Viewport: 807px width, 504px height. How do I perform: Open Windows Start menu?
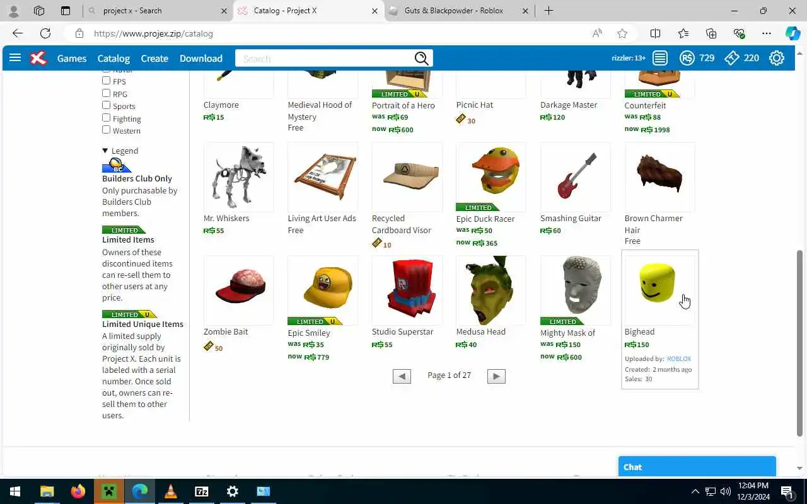click(x=15, y=491)
